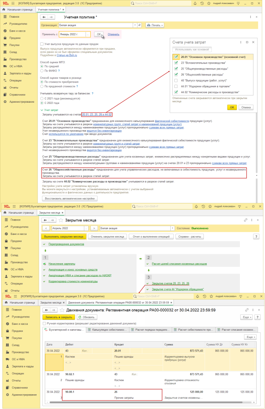Open three-dot menu of Счета учета затрат dialog
Screen dimensions: 265x409
241,42
